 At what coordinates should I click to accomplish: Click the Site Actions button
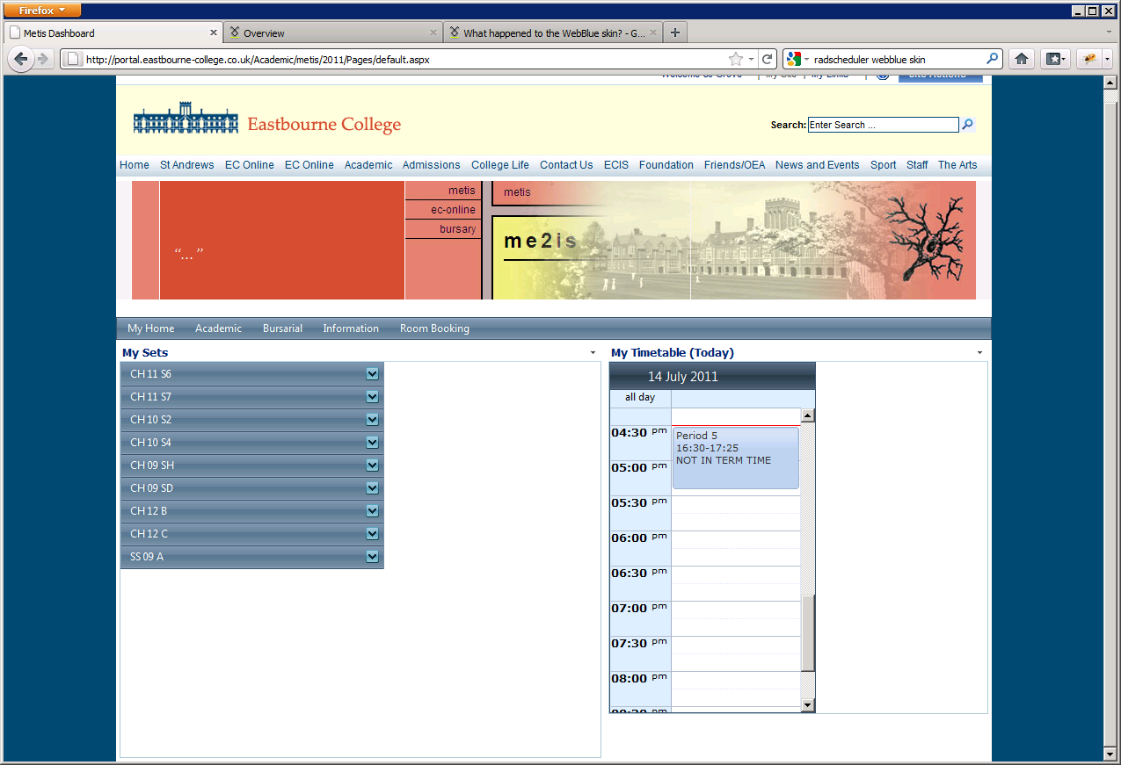click(x=940, y=76)
